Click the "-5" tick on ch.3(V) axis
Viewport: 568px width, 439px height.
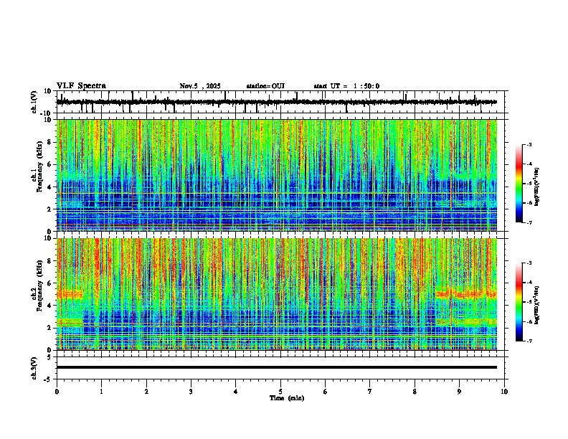tap(49, 379)
